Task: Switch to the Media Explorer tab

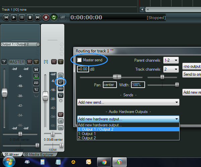Action: (40, 154)
